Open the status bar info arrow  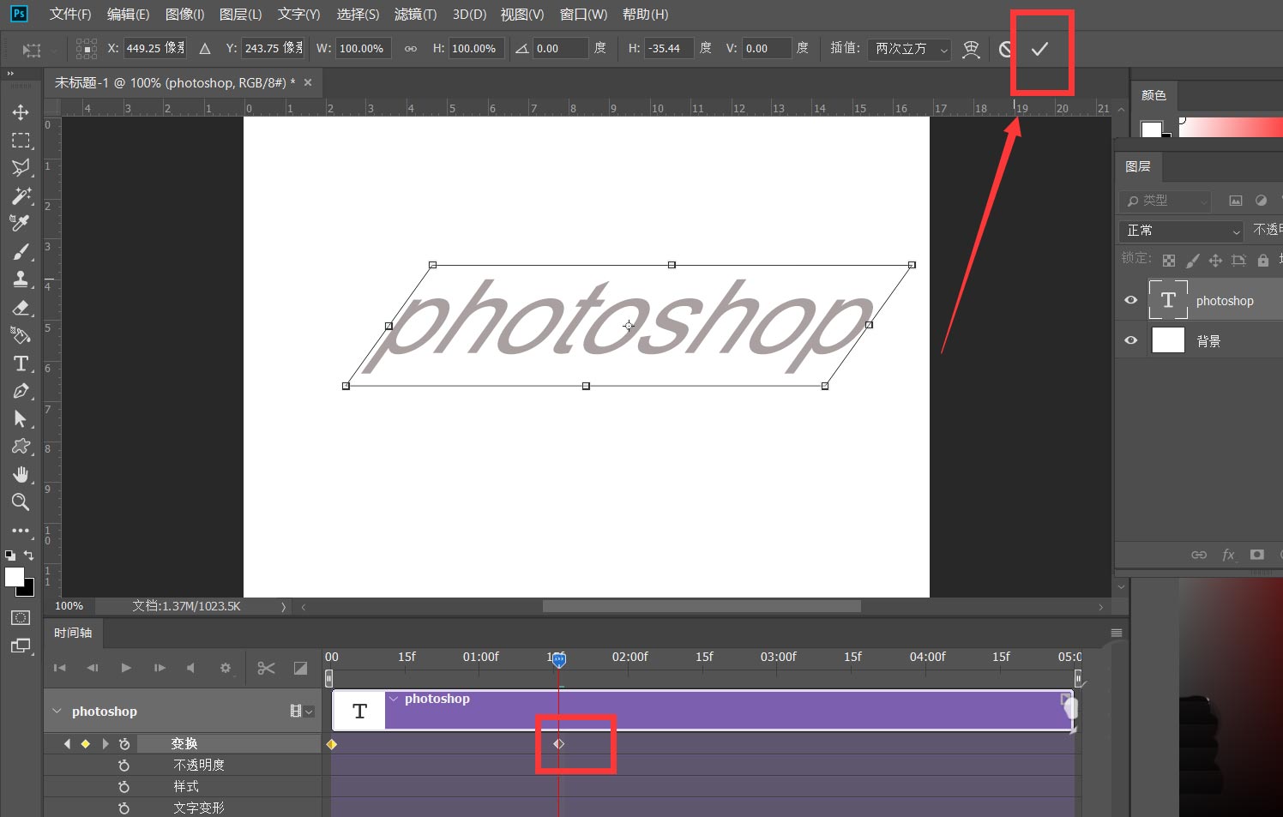click(x=283, y=606)
